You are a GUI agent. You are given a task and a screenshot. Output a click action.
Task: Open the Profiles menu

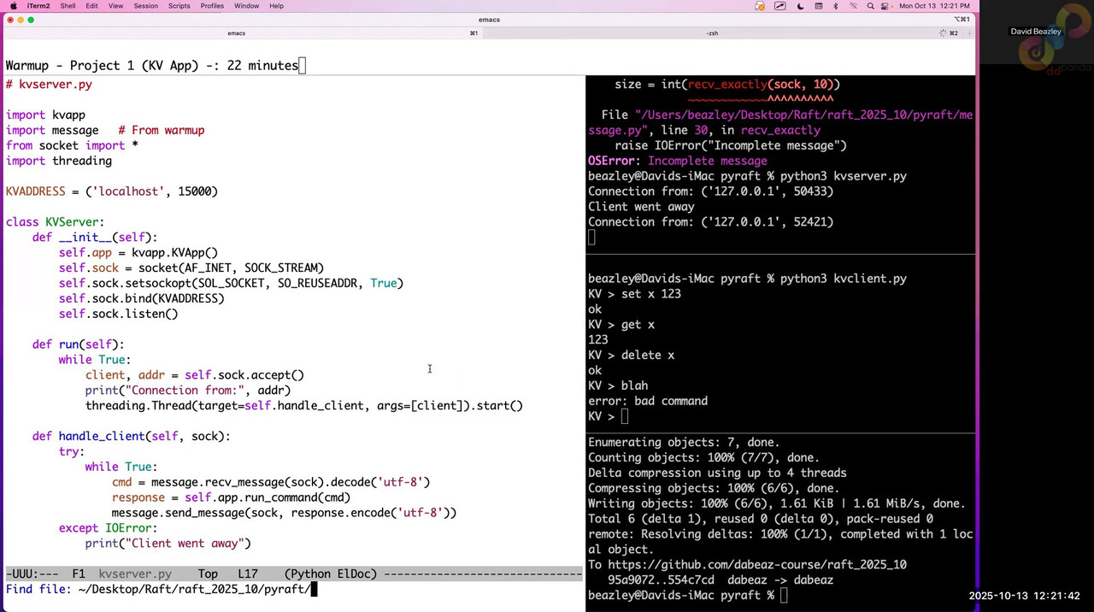pos(212,6)
